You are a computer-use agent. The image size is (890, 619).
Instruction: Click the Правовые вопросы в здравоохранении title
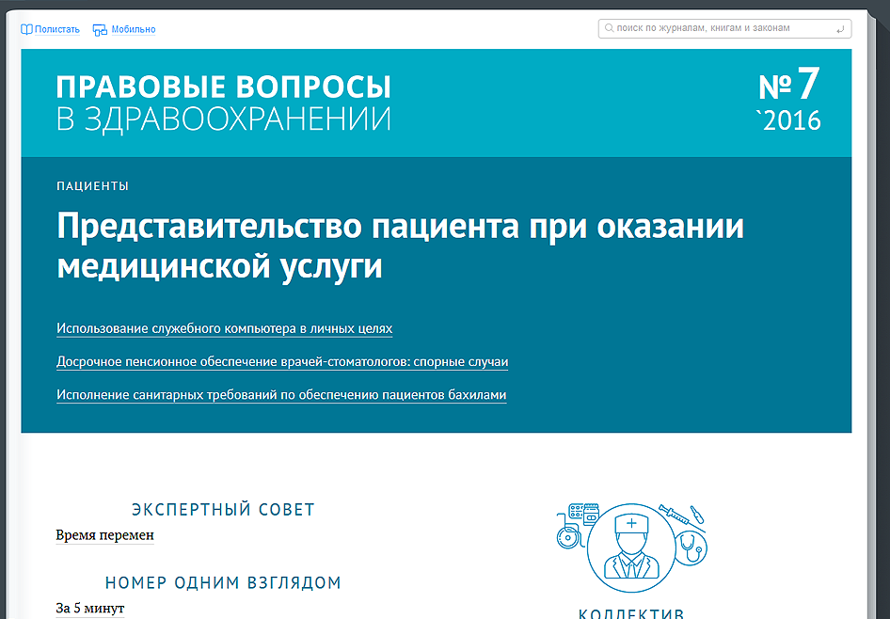click(x=223, y=103)
